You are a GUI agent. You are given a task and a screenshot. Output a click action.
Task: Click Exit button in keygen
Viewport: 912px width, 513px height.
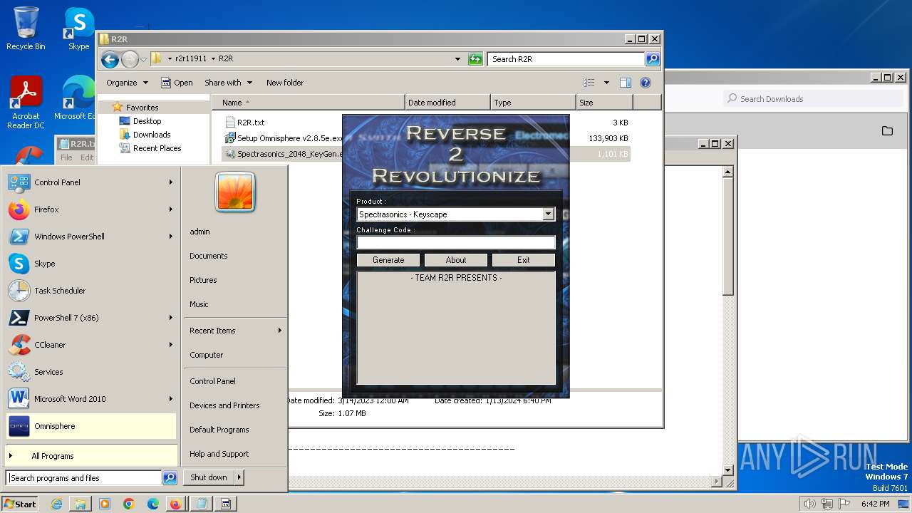(524, 260)
